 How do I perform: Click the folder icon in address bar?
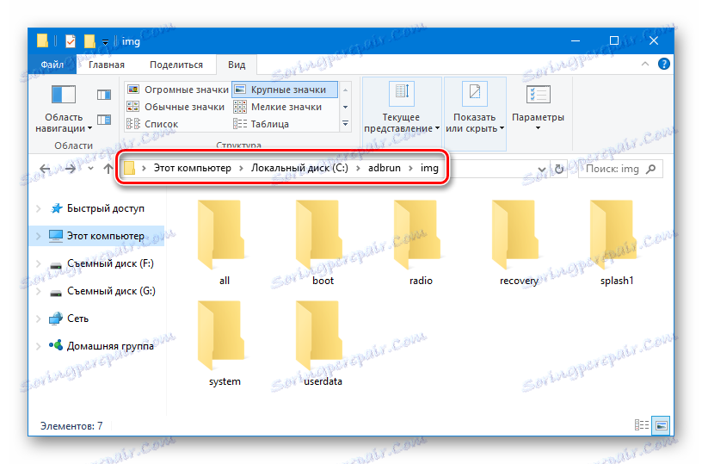point(129,168)
